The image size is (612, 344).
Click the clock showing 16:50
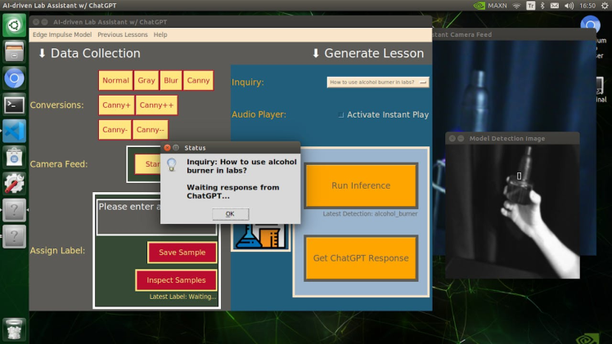(x=587, y=6)
